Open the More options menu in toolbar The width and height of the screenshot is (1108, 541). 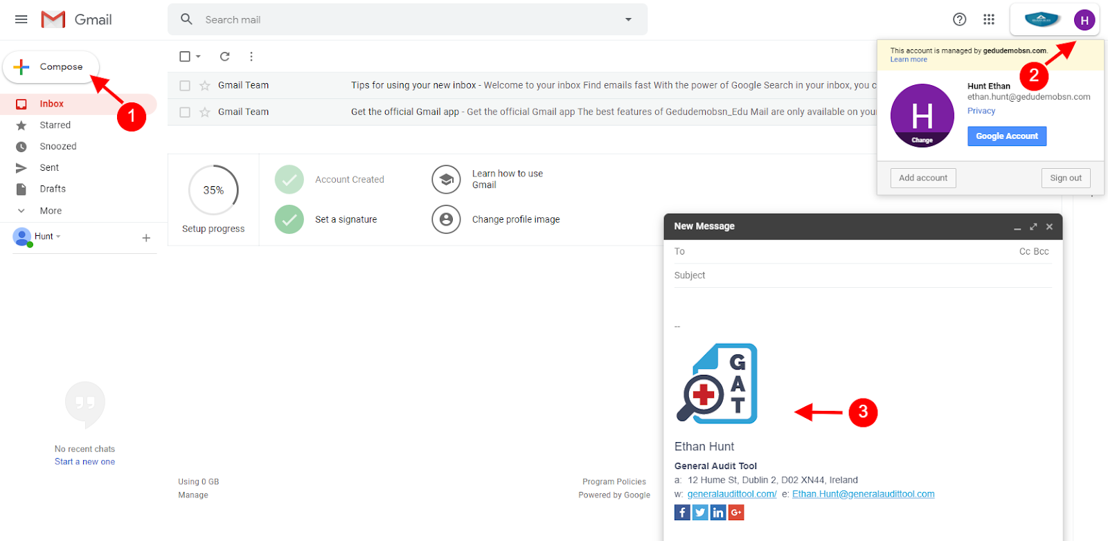point(251,57)
